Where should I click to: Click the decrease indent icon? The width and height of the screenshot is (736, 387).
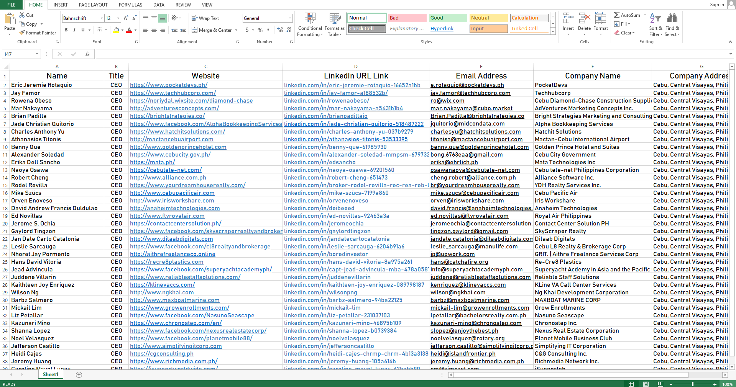click(174, 30)
